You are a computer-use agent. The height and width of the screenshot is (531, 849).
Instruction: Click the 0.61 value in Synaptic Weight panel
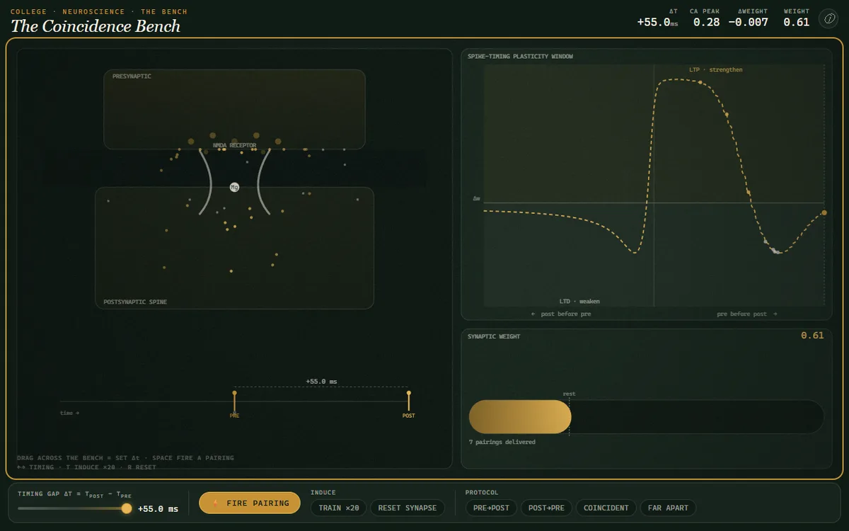pyautogui.click(x=812, y=336)
